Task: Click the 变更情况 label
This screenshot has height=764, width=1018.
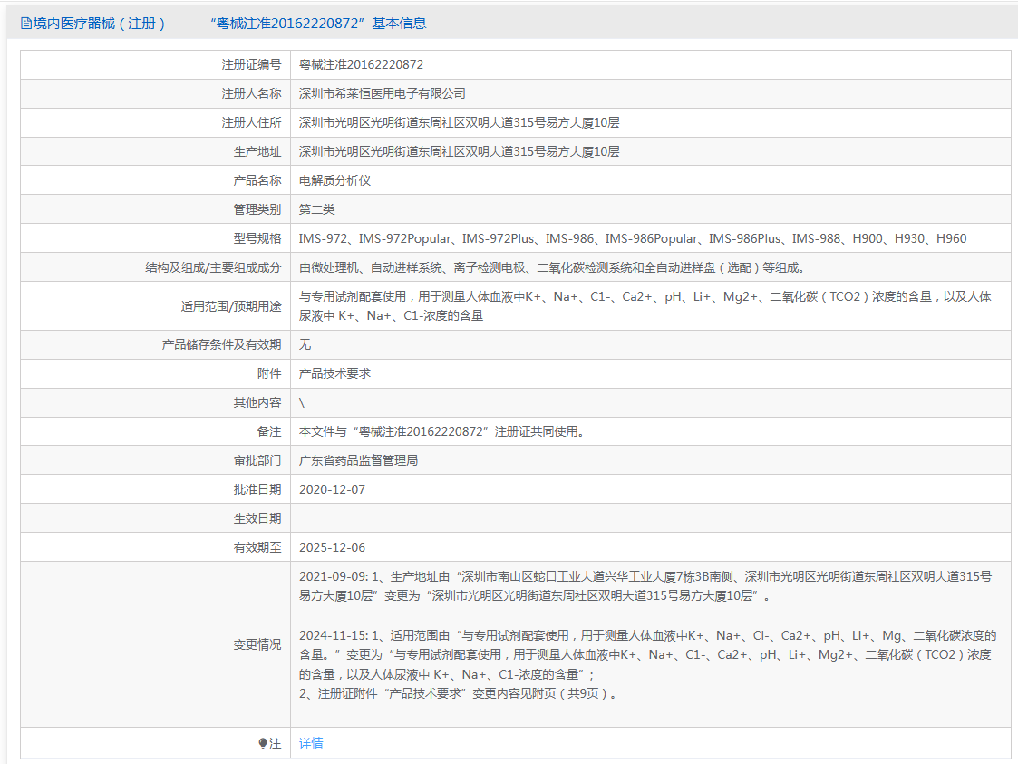Action: click(x=257, y=644)
